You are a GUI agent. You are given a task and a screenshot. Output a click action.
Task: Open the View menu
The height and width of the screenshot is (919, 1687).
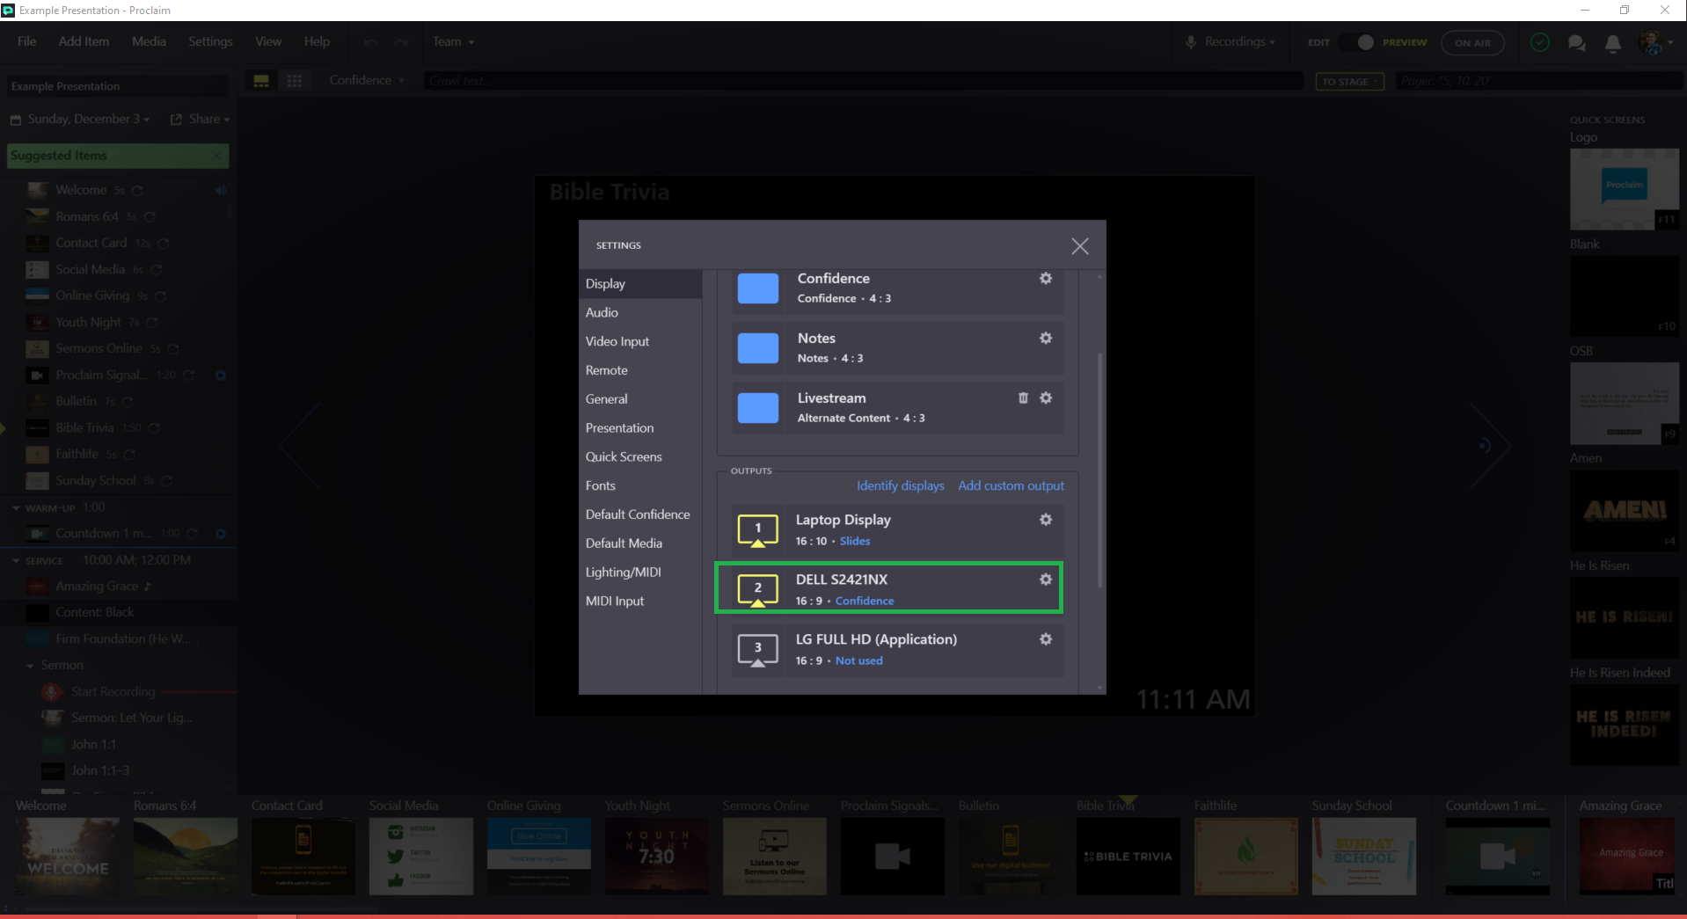click(x=268, y=41)
